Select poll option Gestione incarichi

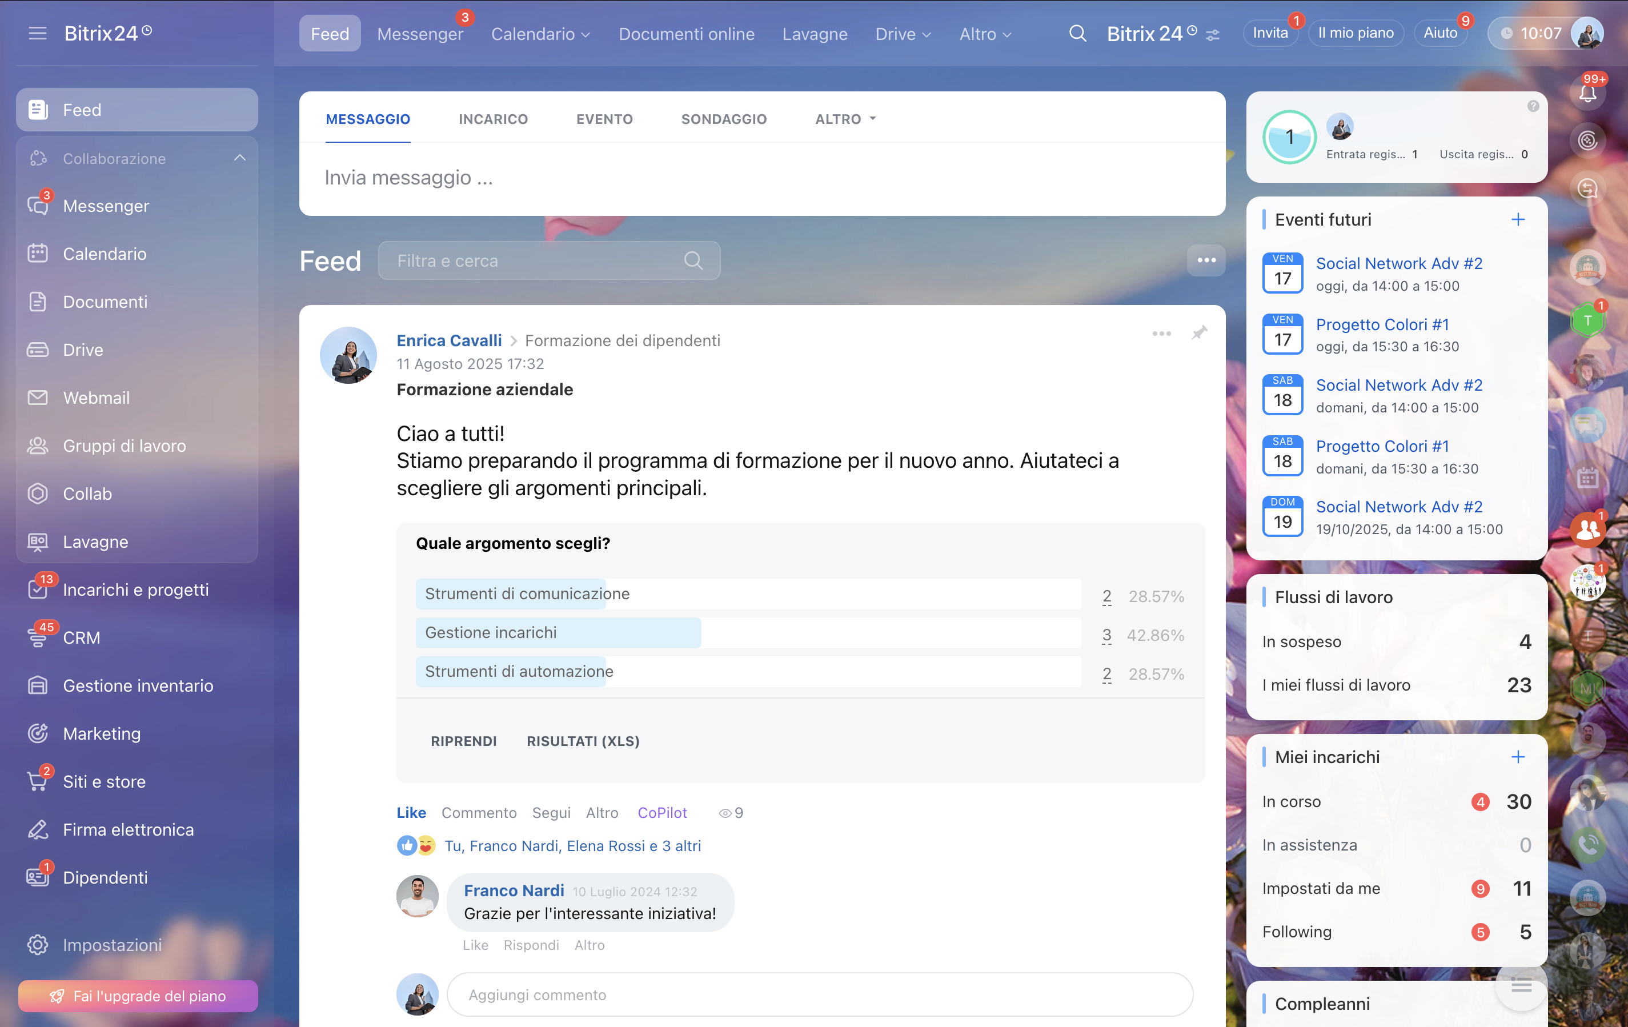pyautogui.click(x=491, y=632)
